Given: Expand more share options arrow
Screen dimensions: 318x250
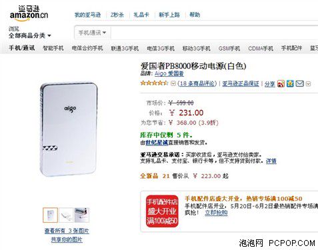Looking at the screenshot, I should pos(308,84).
